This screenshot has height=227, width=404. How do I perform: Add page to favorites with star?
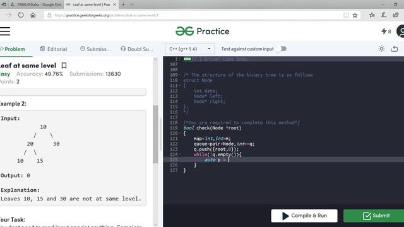[355, 15]
